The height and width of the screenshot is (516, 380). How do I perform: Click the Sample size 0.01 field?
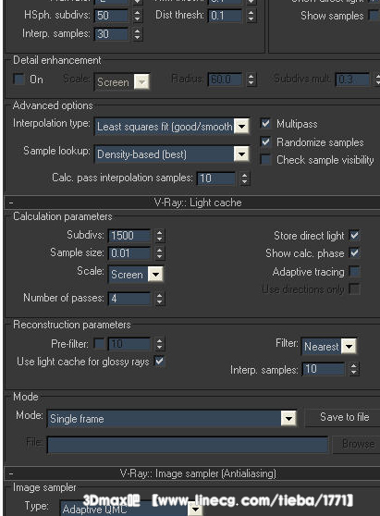click(x=129, y=253)
